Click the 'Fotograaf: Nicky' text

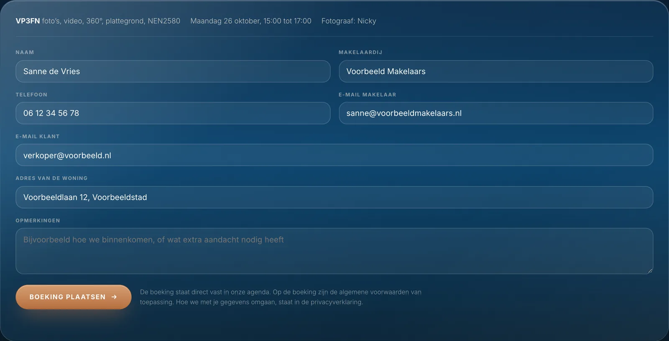[349, 21]
